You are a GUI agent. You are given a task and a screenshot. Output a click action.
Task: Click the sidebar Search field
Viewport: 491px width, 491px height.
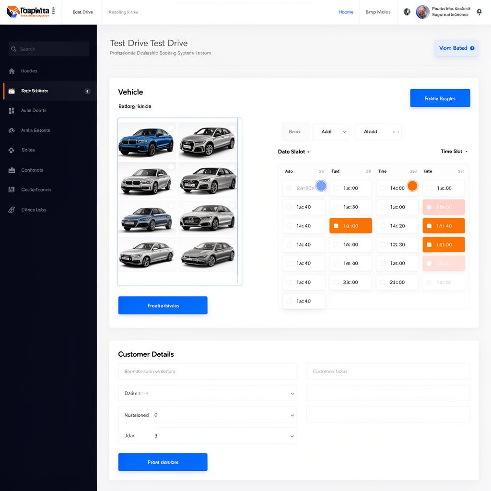pos(49,49)
